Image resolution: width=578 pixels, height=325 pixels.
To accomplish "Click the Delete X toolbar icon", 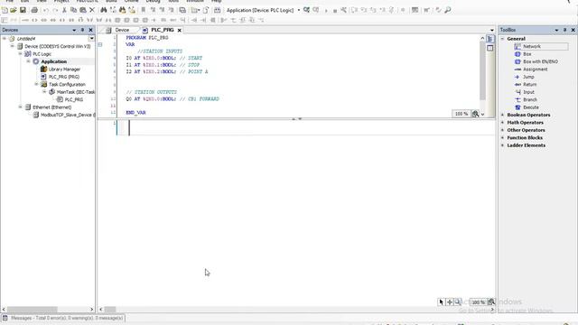I will pyautogui.click(x=92, y=10).
